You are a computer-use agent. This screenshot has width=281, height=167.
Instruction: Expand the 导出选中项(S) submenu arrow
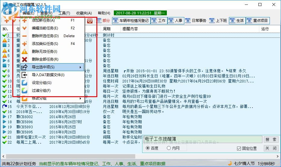(x=80, y=67)
